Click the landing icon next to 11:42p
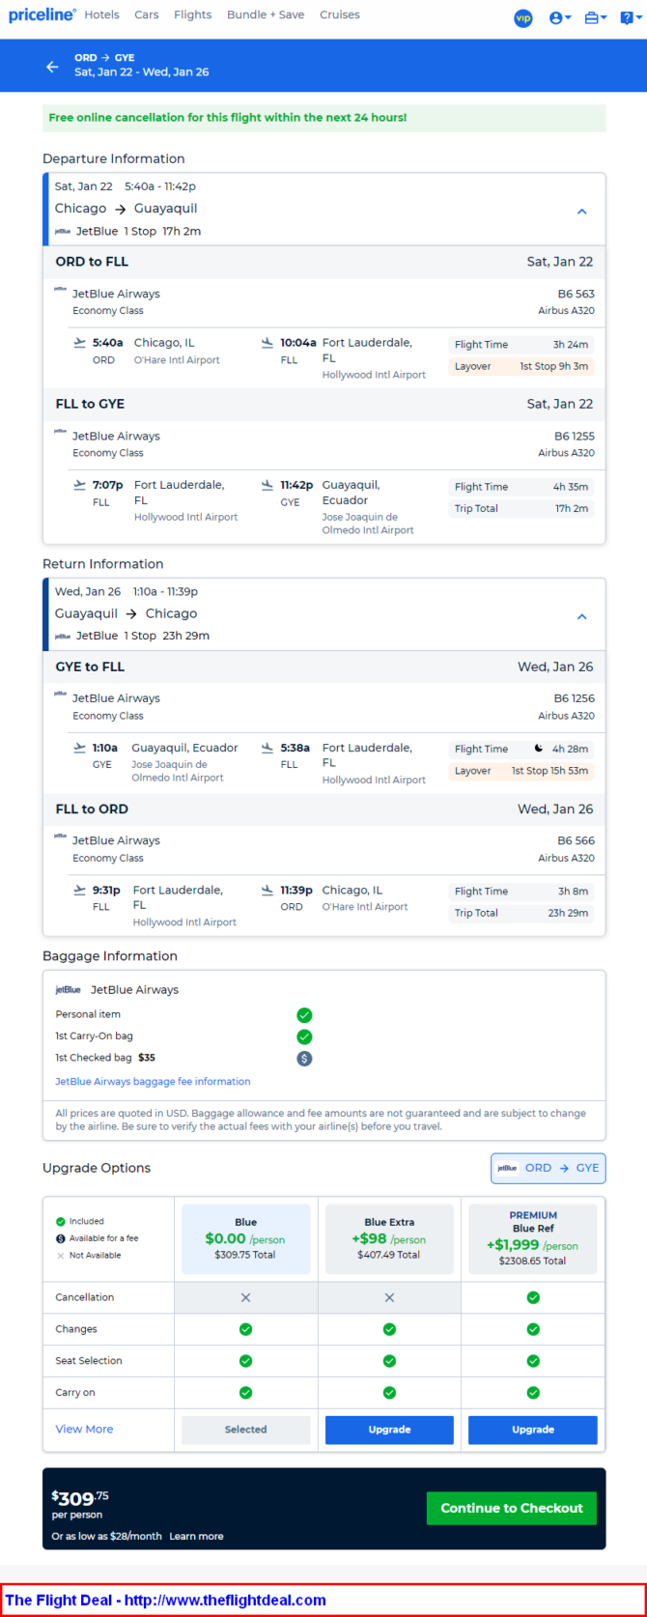The height and width of the screenshot is (1617, 647). (x=267, y=485)
